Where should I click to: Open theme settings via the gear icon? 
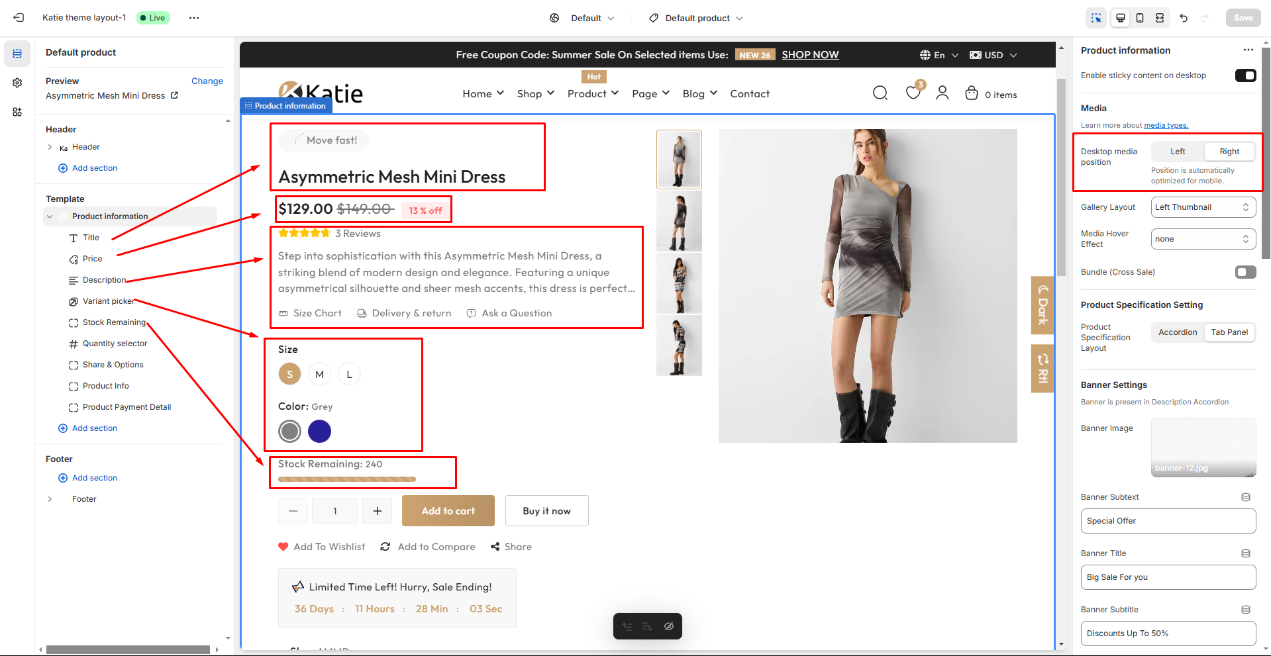pos(17,83)
